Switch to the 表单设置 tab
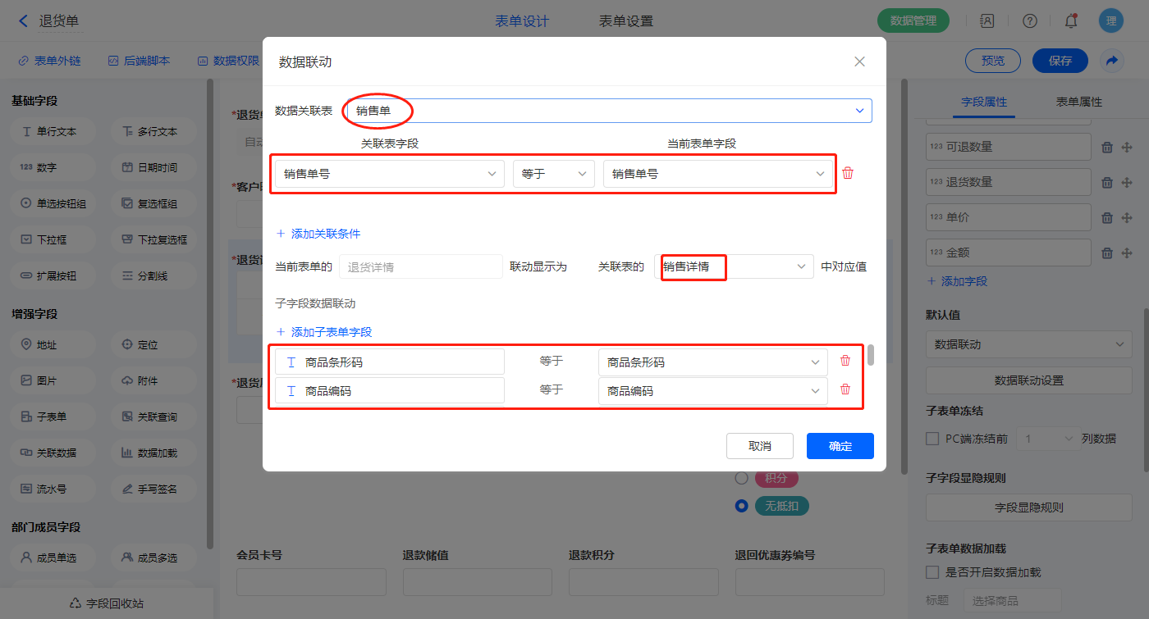Image resolution: width=1149 pixels, height=619 pixels. [x=626, y=21]
